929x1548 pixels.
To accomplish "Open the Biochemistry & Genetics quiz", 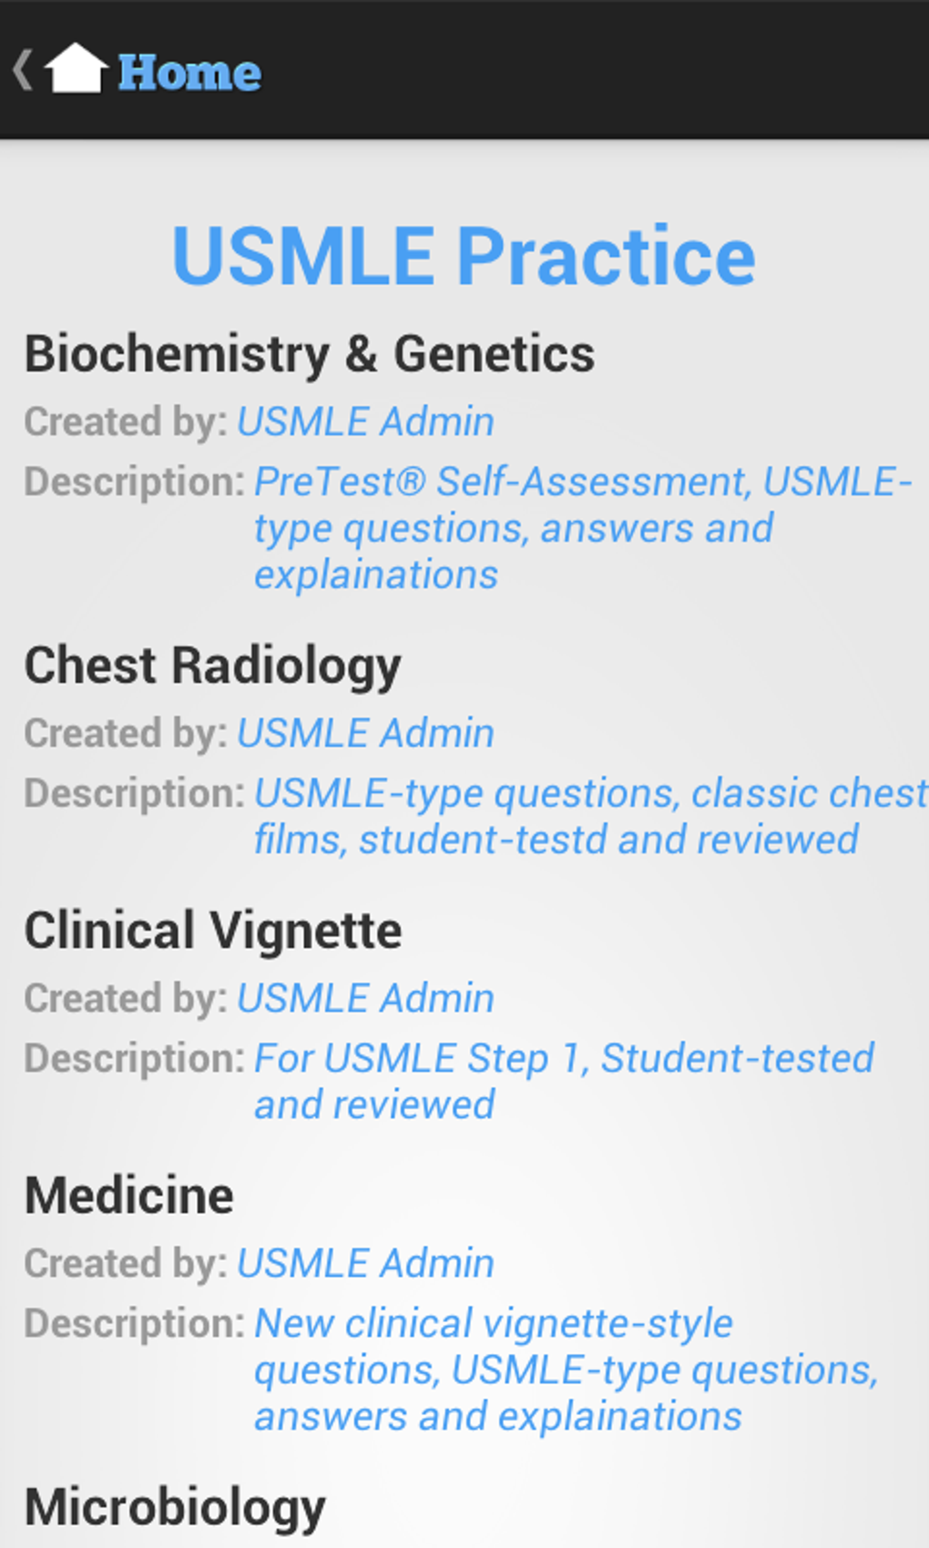I will coord(310,353).
